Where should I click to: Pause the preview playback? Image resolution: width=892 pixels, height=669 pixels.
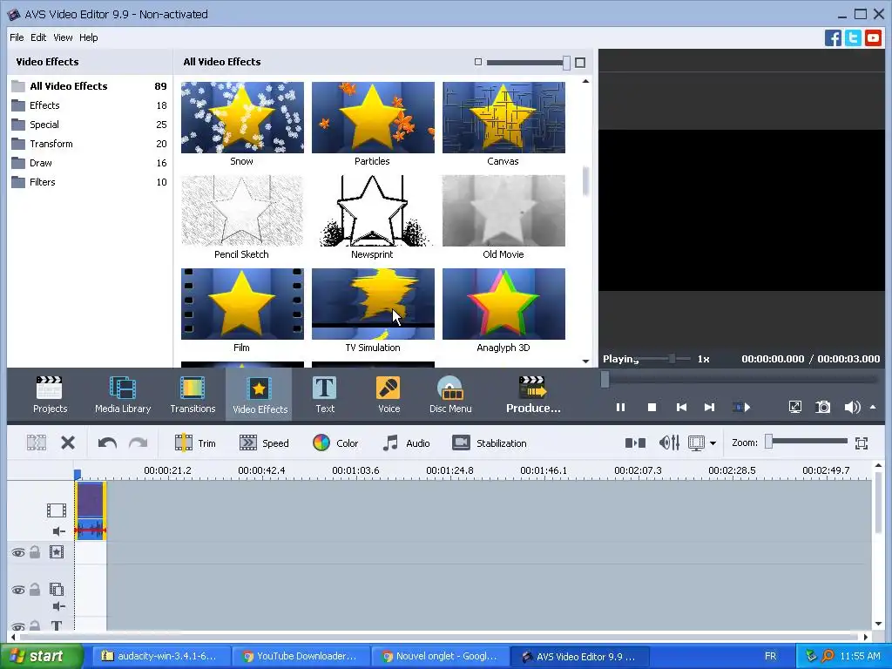pos(620,408)
